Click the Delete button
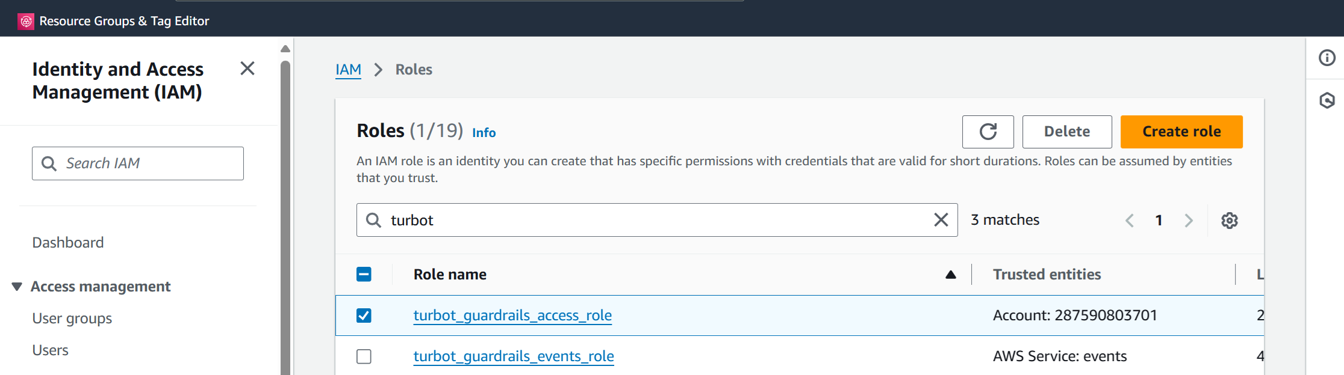The image size is (1344, 375). click(x=1067, y=132)
